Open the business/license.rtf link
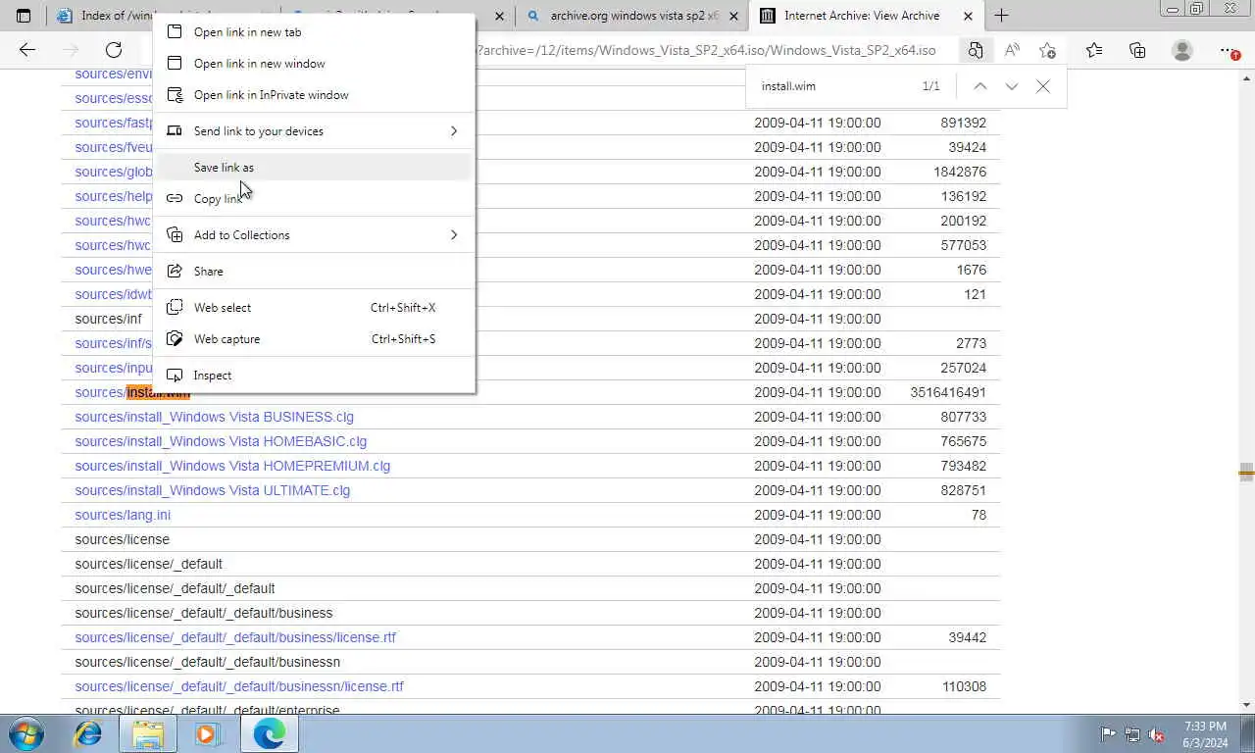Image resolution: width=1255 pixels, height=753 pixels. click(x=235, y=637)
